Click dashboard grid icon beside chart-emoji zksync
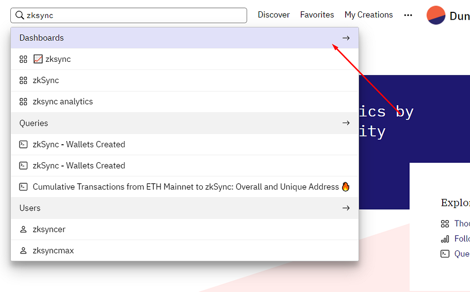The width and height of the screenshot is (470, 292). pyautogui.click(x=23, y=59)
